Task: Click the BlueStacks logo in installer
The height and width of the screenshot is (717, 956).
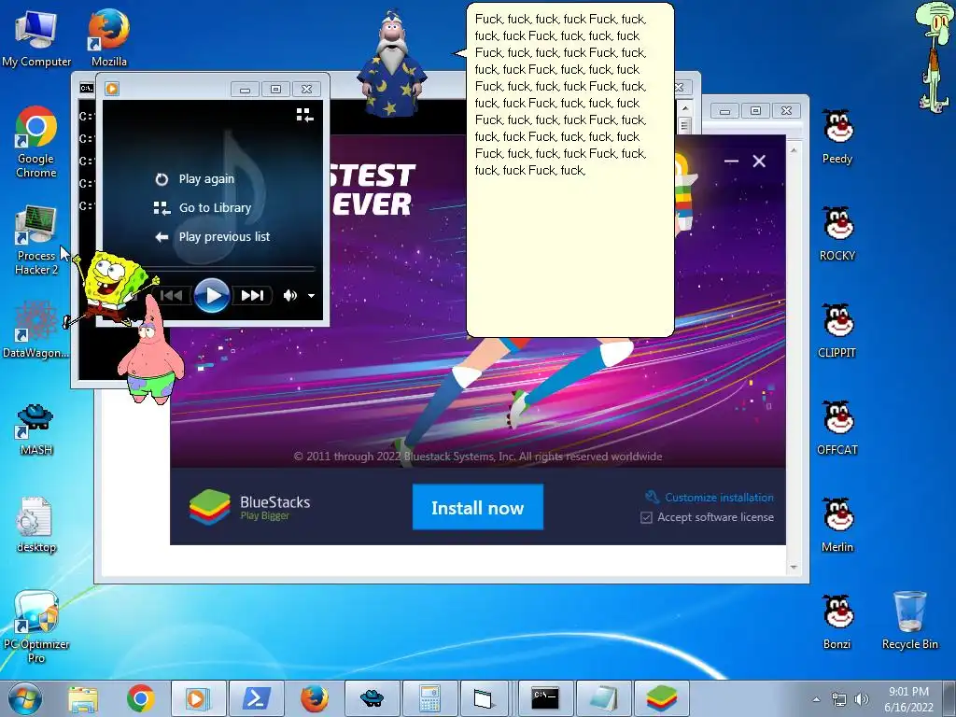Action: point(209,507)
